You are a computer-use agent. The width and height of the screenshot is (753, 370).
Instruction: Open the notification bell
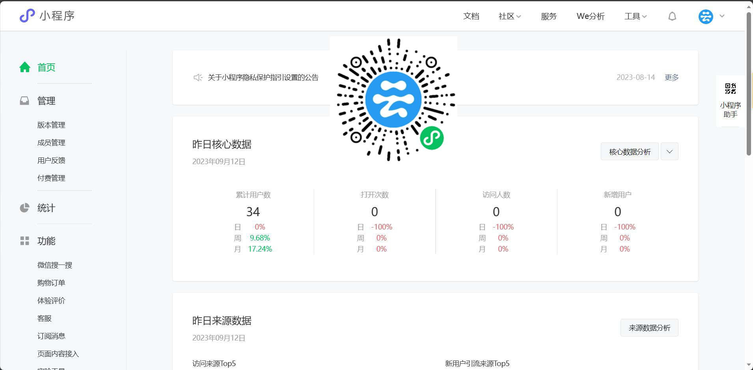(x=672, y=16)
